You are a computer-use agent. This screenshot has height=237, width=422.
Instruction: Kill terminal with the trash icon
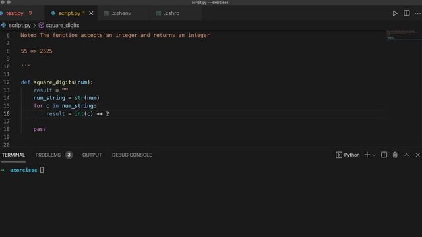click(x=395, y=155)
